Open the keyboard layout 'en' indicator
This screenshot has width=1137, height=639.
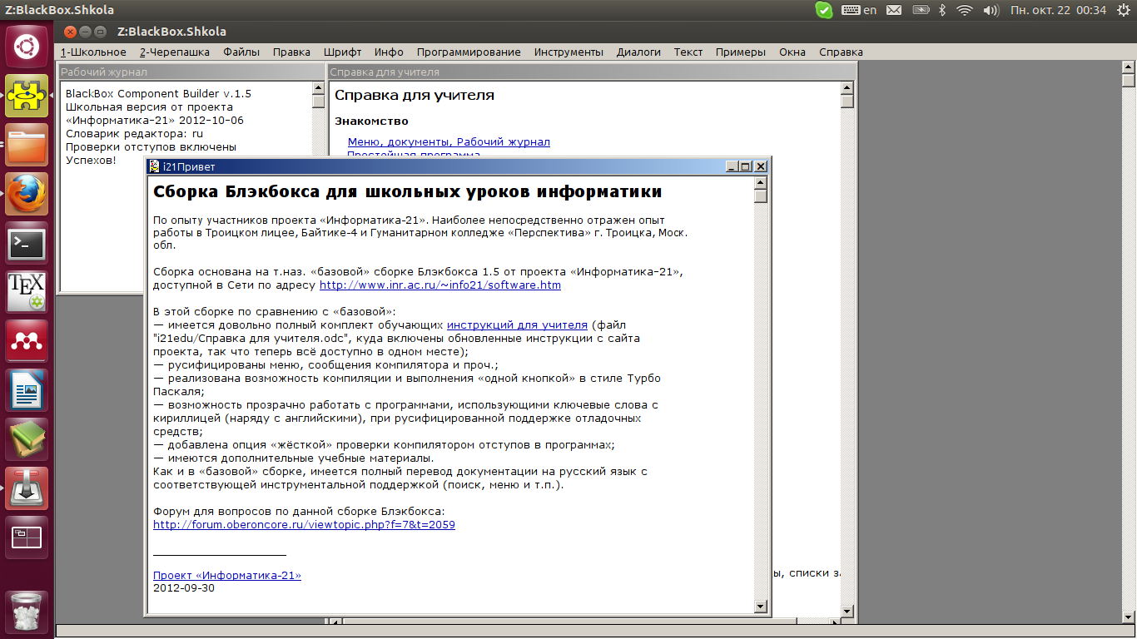click(x=860, y=10)
